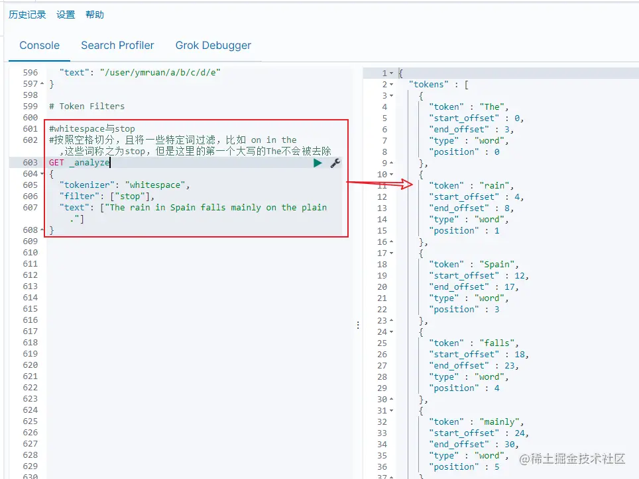
Task: Click the "position" : 5 response line
Action: (x=464, y=467)
